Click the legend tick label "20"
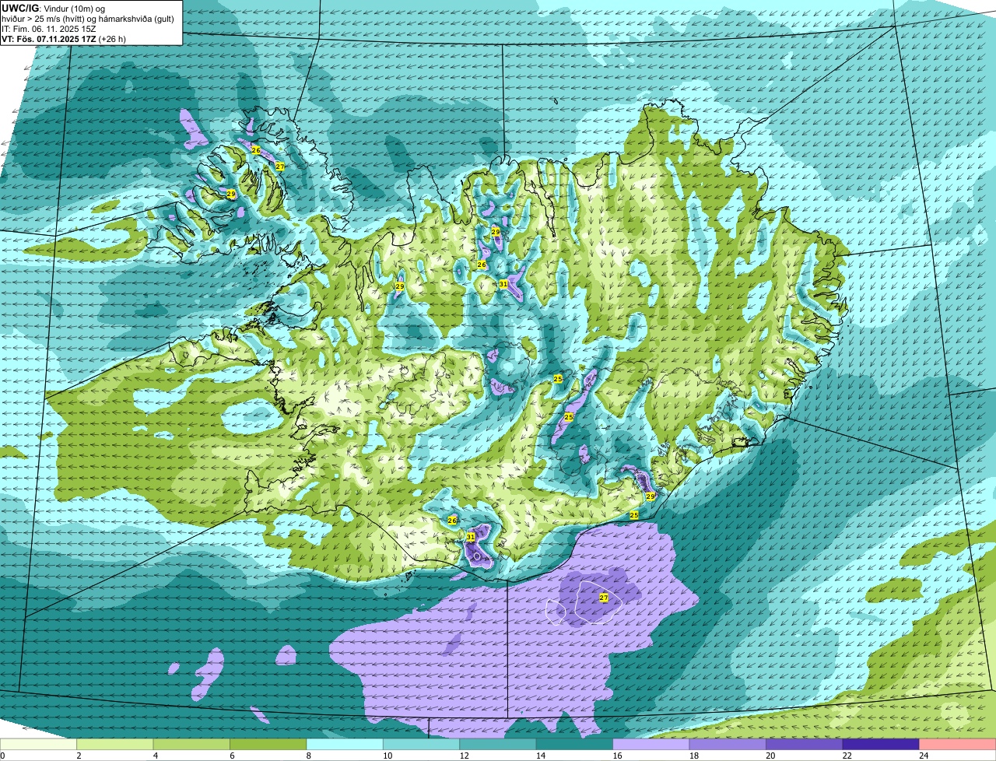The width and height of the screenshot is (996, 761). [x=770, y=756]
